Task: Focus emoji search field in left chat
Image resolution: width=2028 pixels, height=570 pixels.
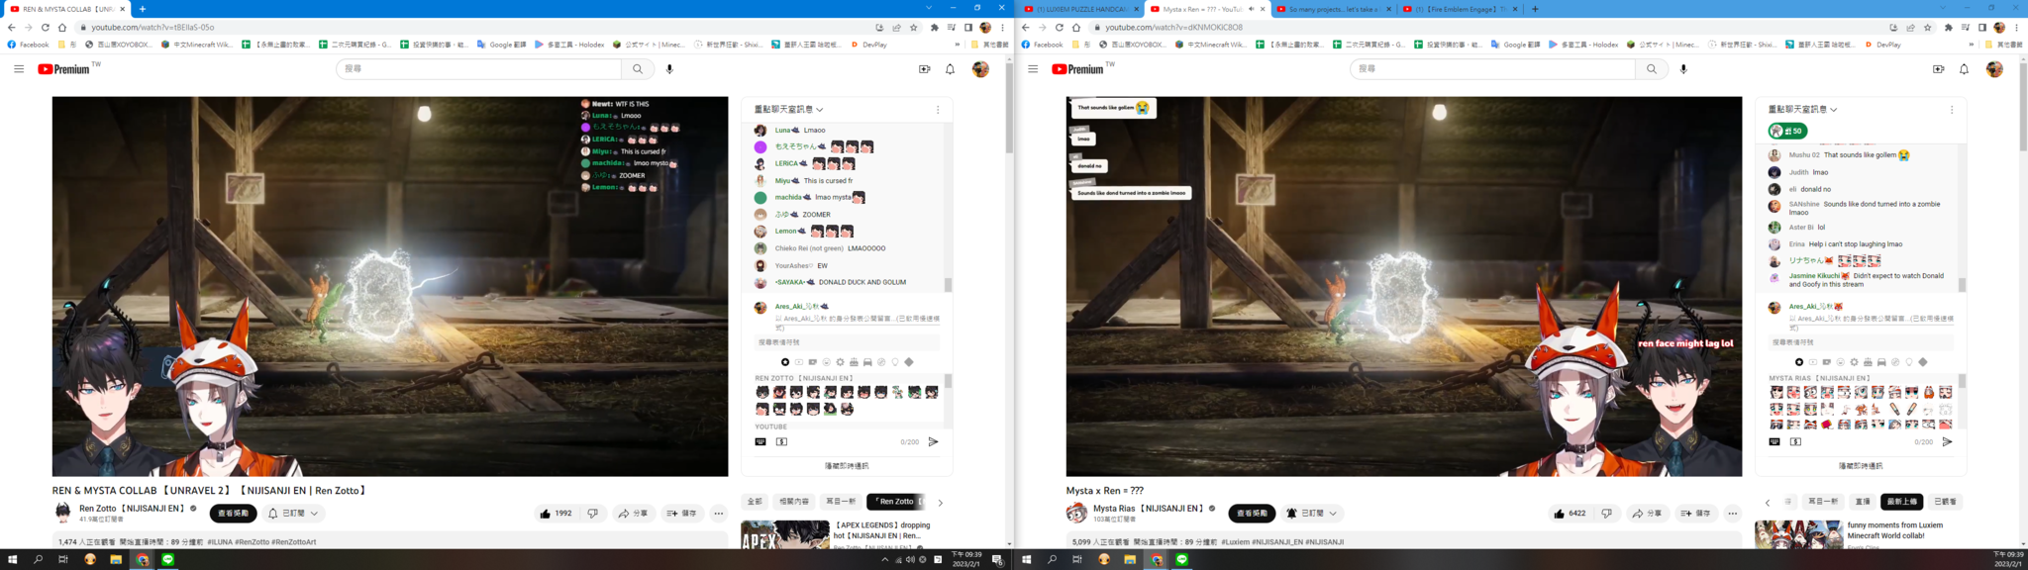Action: 847,342
